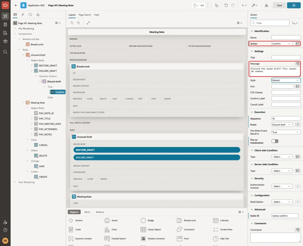Click the zoom in magnifier in Layout
Image resolution: width=303 pixels, height=246 pixels.
[x=79, y=23]
